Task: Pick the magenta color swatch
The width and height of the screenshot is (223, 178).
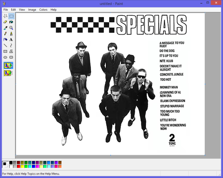Action: [37, 166]
